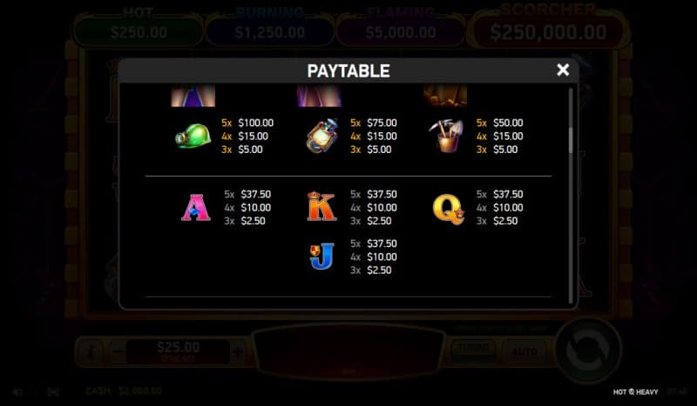
Task: Click the blue J card symbol
Action: click(321, 256)
